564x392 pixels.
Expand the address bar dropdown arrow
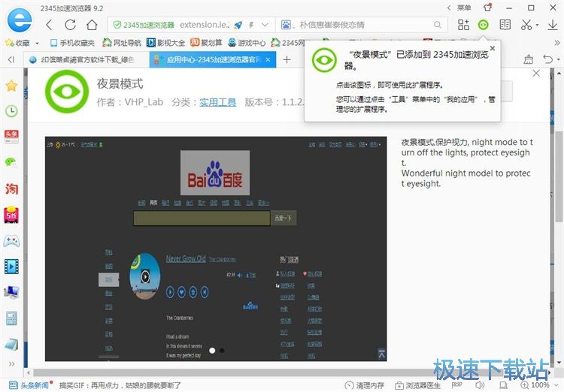pyautogui.click(x=265, y=25)
